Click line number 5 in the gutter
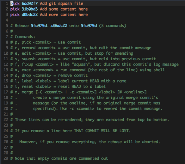The height and width of the screenshot is (164, 185). (6, 25)
